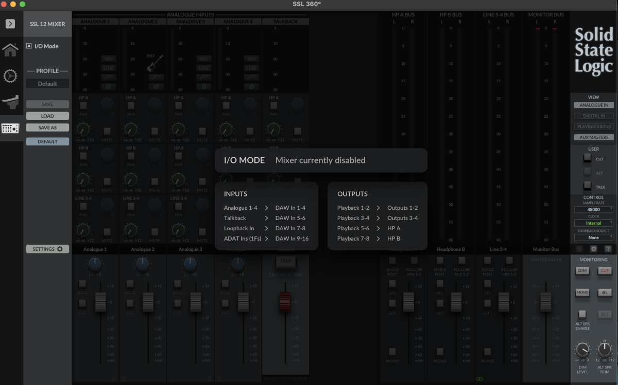Image resolution: width=618 pixels, height=385 pixels.
Task: Open SETTINGS with the gear button
Action: click(x=47, y=249)
